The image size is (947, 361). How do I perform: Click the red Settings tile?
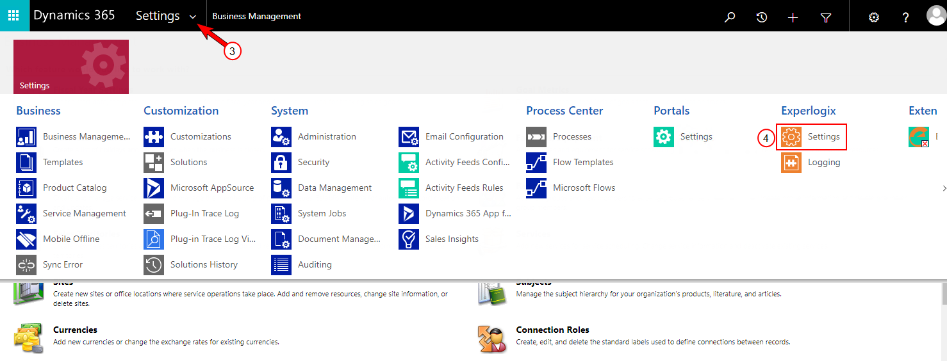[71, 67]
